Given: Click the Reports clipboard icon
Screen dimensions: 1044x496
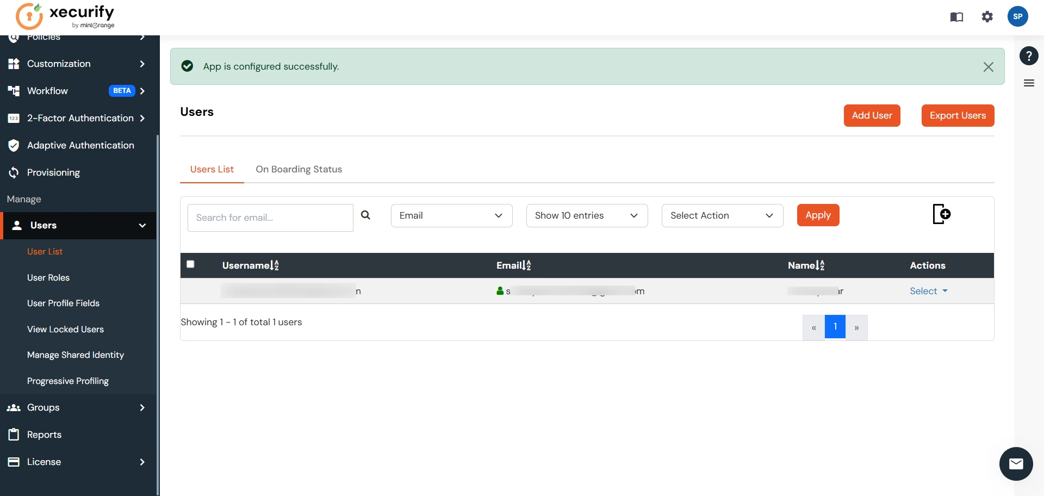Looking at the screenshot, I should pyautogui.click(x=14, y=434).
